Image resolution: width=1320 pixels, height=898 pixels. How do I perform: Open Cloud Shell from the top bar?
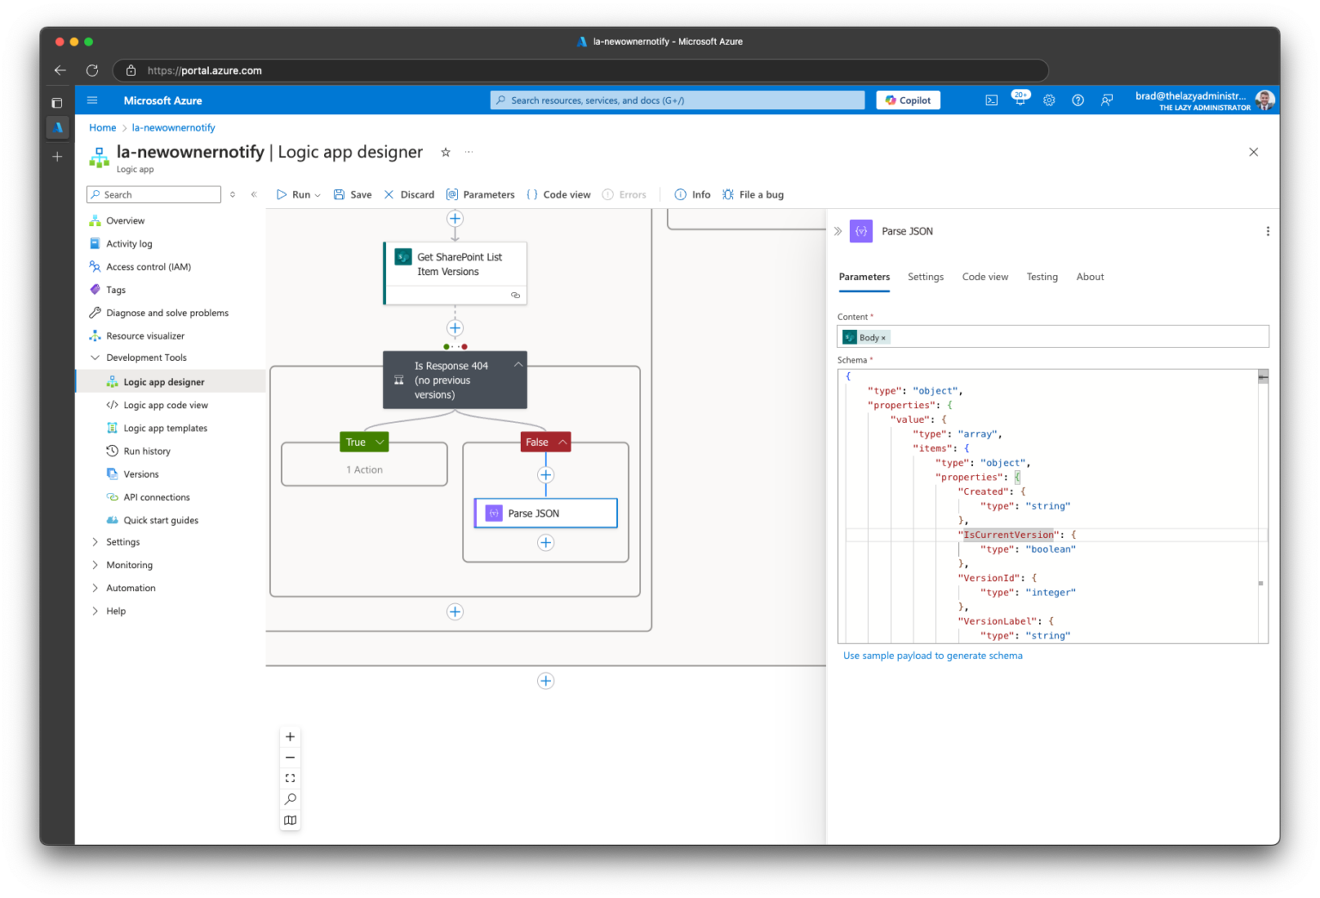[x=991, y=101]
